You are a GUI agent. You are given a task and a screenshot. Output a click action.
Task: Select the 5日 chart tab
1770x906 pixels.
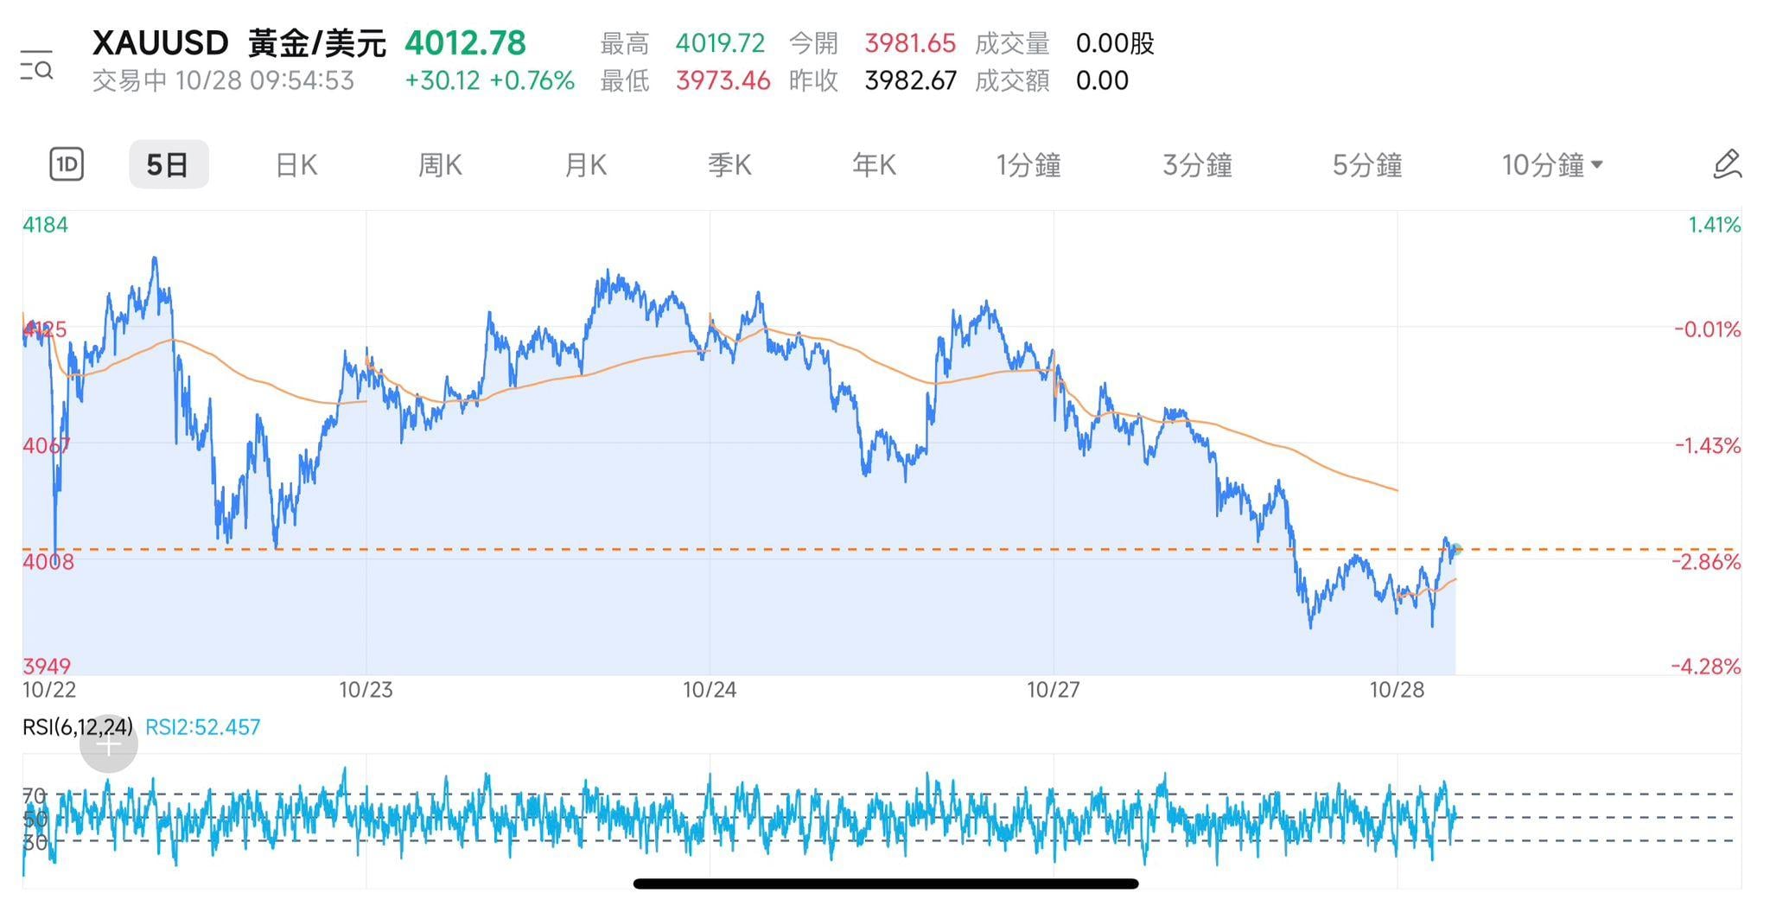coord(169,164)
